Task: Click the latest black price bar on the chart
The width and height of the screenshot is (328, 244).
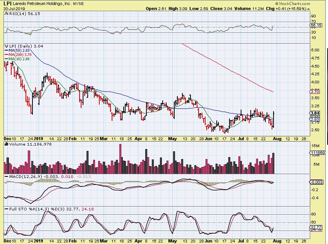Action: (274, 120)
